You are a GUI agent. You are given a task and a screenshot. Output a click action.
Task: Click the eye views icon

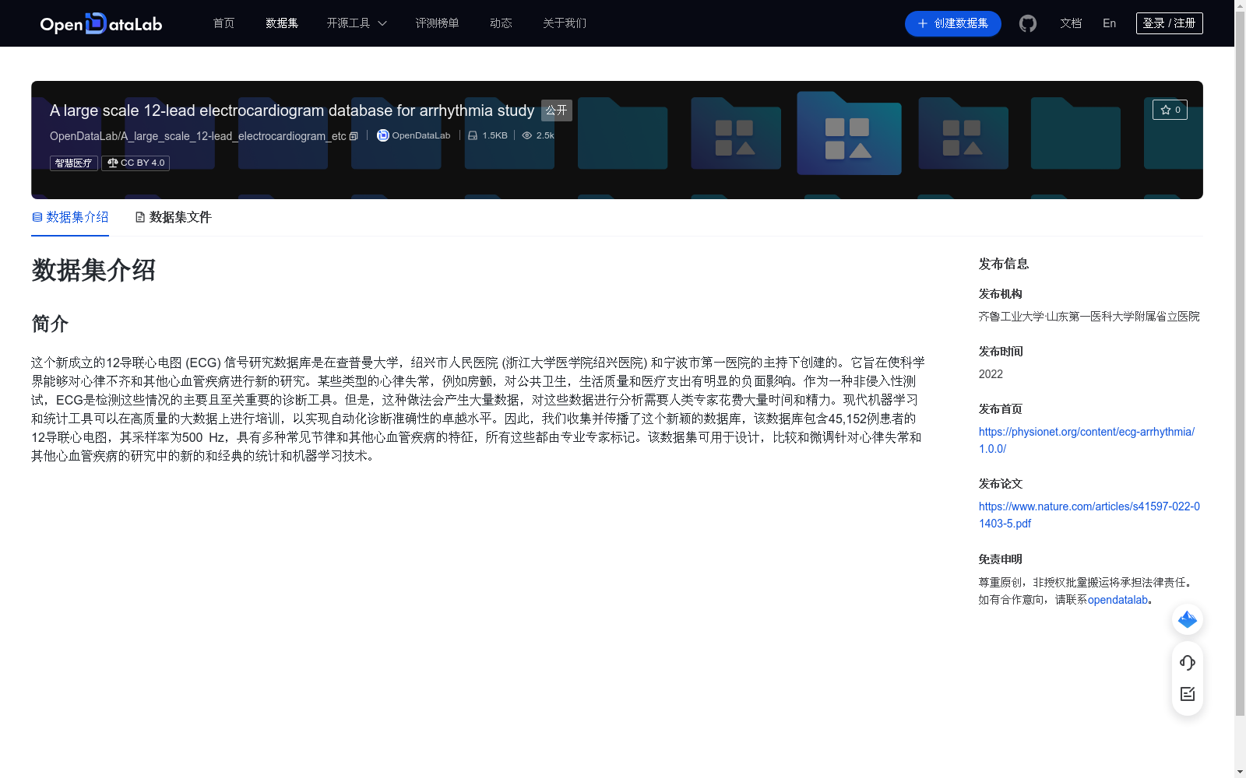point(527,135)
